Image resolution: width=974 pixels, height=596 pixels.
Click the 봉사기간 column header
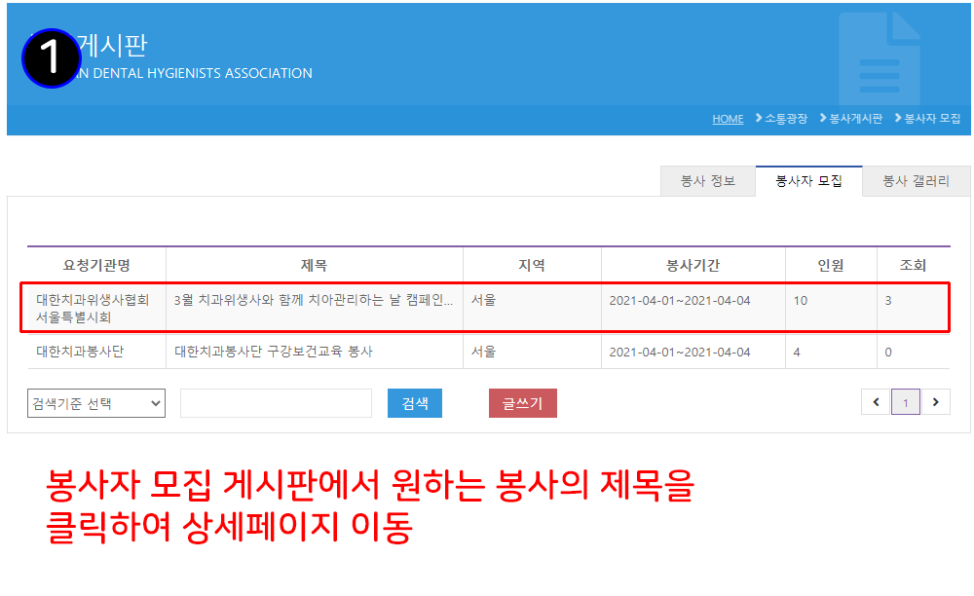click(693, 265)
